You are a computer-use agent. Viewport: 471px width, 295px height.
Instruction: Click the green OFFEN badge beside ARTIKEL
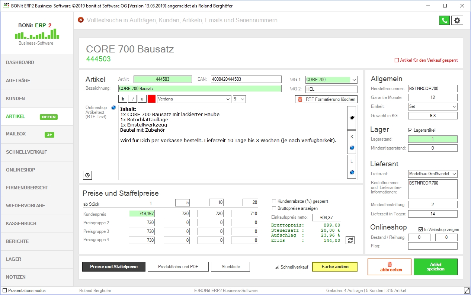pos(49,117)
